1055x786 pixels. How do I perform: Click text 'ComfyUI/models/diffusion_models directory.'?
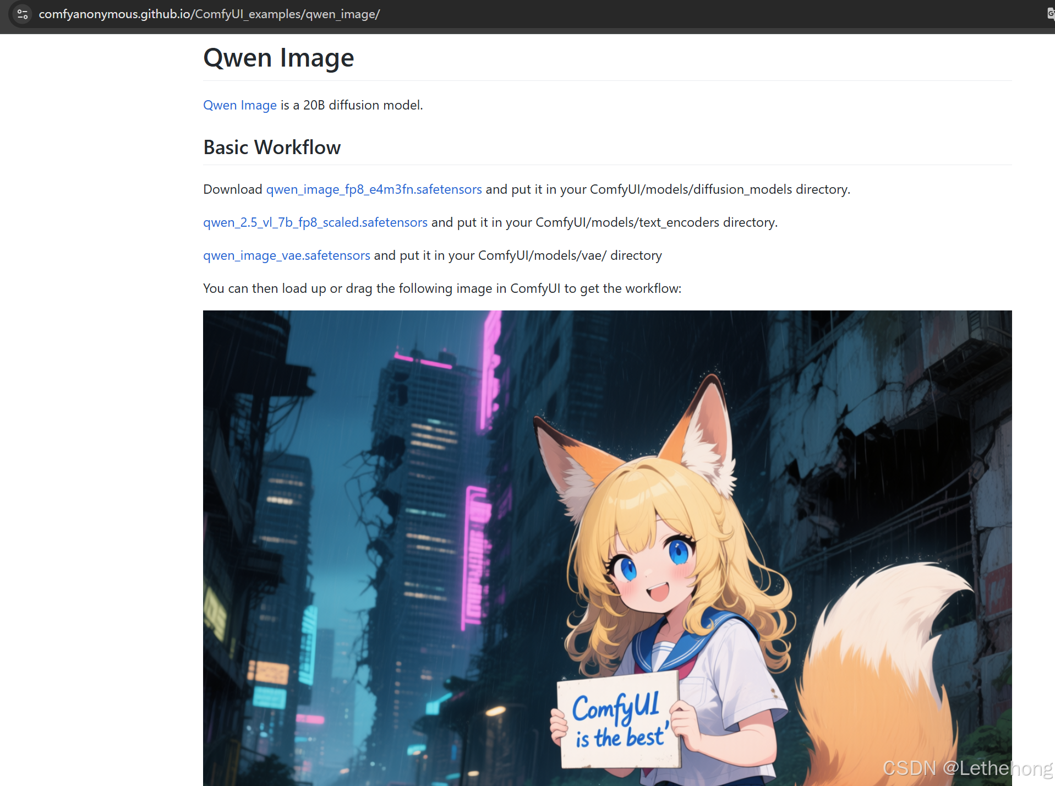pos(720,189)
